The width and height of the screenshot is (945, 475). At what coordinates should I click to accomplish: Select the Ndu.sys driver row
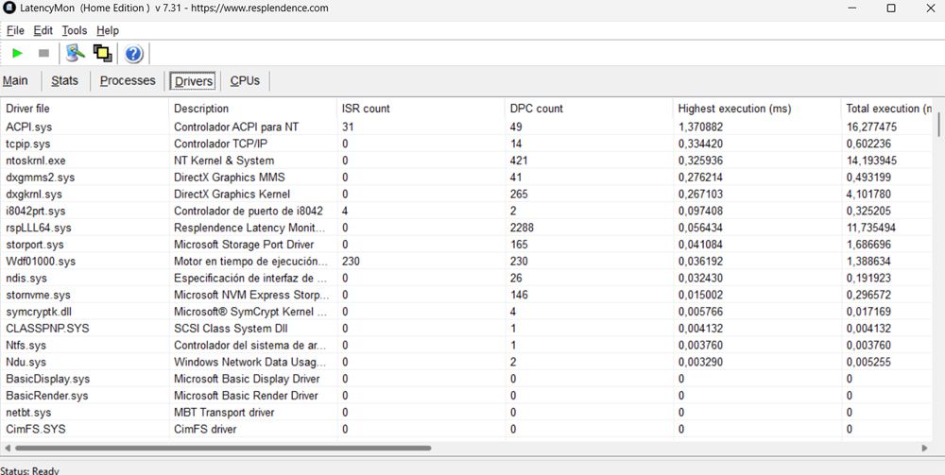point(467,362)
